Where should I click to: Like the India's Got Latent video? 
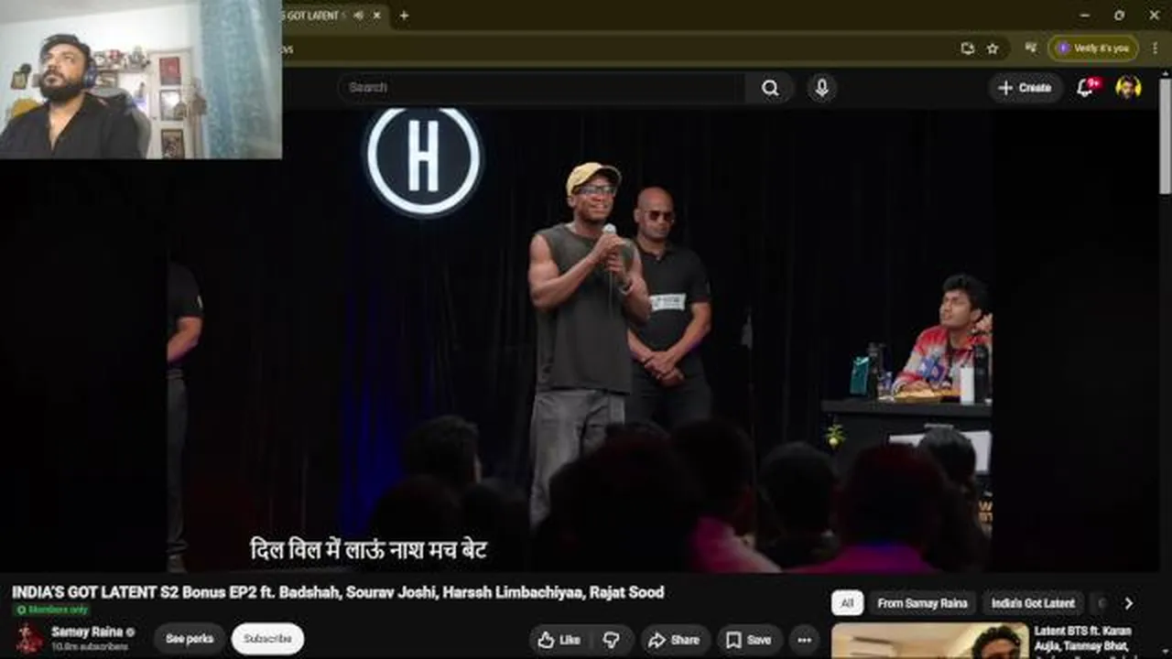click(559, 640)
